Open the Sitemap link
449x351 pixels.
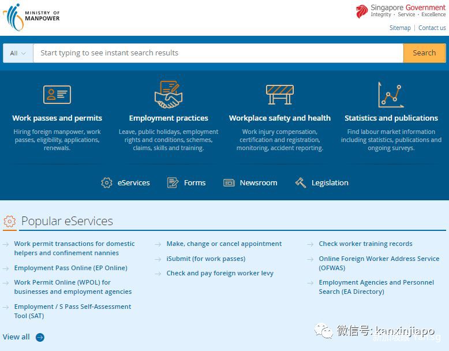[x=400, y=28]
